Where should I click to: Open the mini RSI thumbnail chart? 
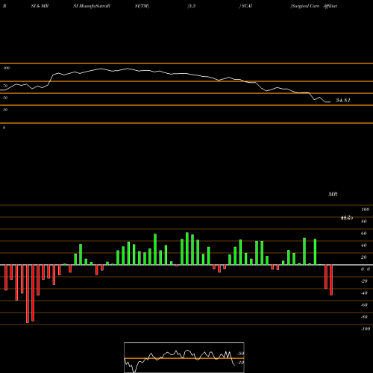pyautogui.click(x=184, y=357)
